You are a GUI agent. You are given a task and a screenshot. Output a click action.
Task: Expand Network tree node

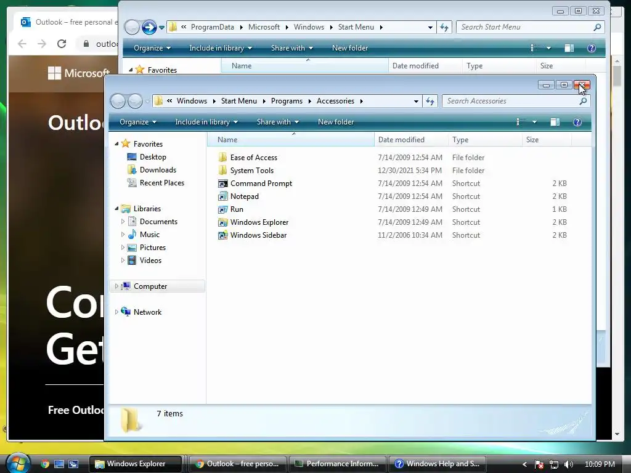[x=116, y=312]
